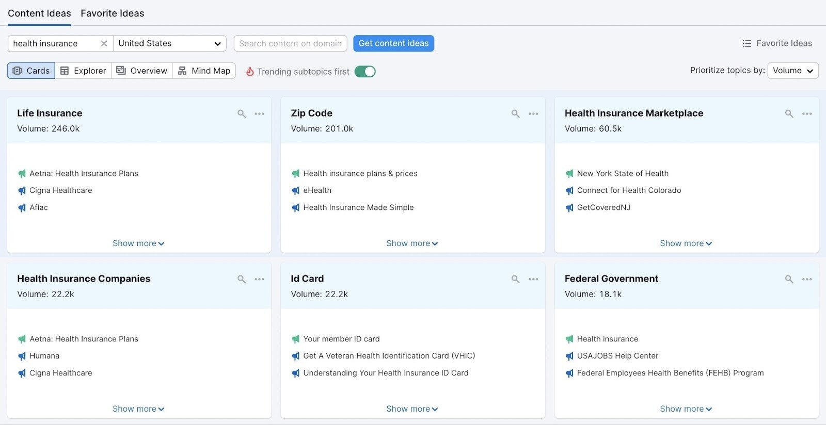
Task: Select the Content Ideas tab
Action: (x=39, y=13)
